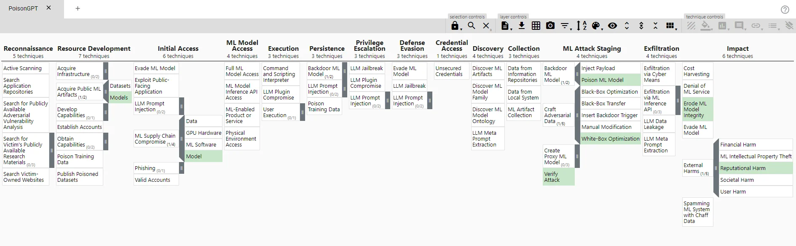The image size is (796, 246).
Task: Toggle show/hide disabled techniques eye
Action: point(613,26)
